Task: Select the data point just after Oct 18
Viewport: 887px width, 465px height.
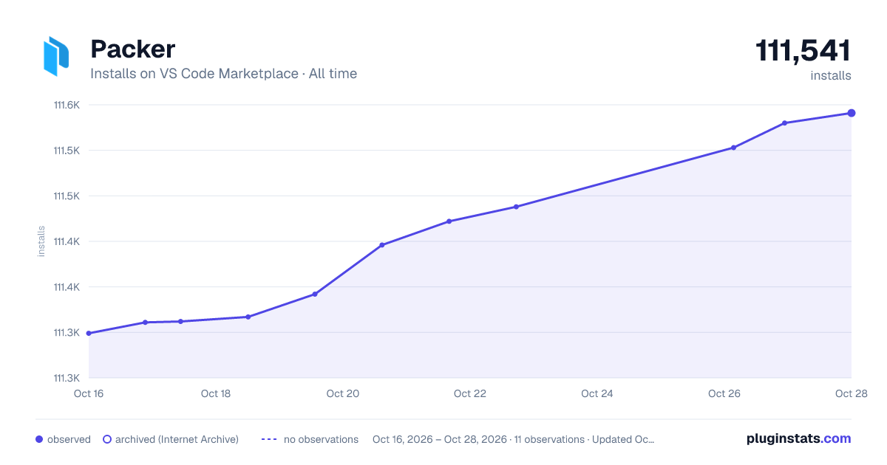Action: click(248, 317)
